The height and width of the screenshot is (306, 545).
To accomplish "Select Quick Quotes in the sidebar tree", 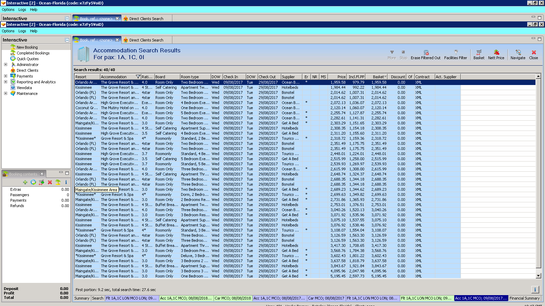I will (x=28, y=59).
